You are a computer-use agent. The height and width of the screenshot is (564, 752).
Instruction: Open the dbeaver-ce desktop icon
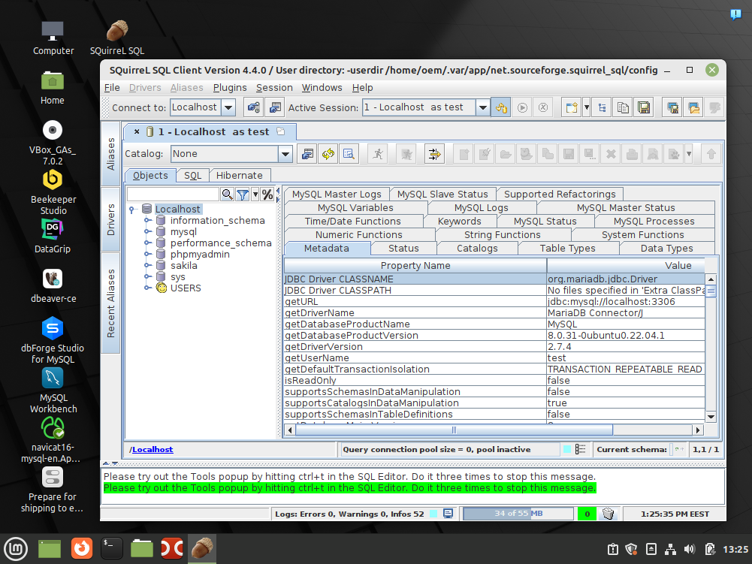point(53,286)
